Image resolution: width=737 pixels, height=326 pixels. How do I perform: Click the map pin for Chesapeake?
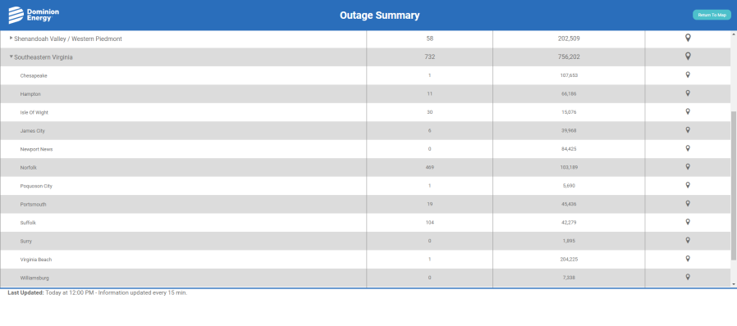tap(688, 75)
